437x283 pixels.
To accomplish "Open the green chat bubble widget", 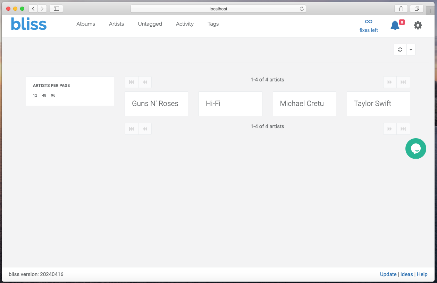I will coord(415,149).
